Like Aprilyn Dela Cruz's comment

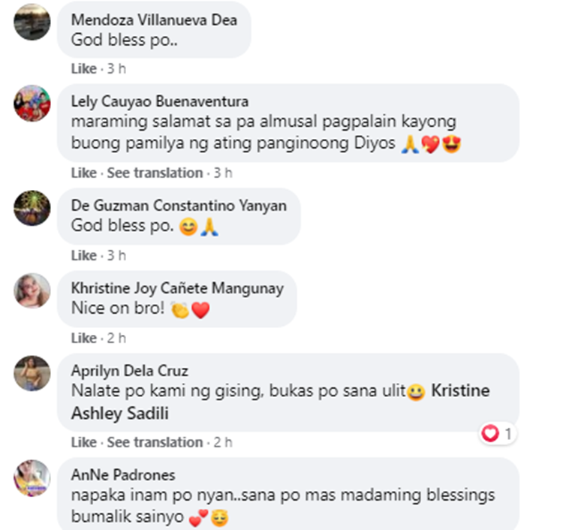click(84, 442)
